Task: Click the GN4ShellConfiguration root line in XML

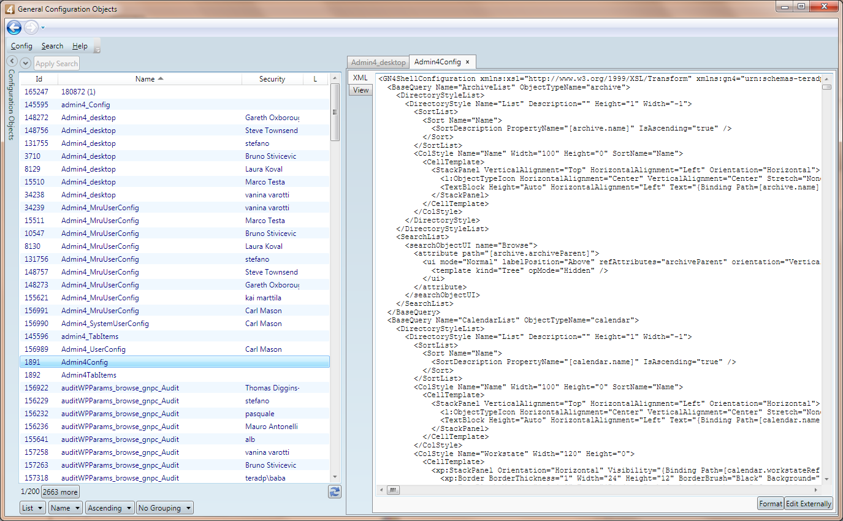Action: (600, 79)
